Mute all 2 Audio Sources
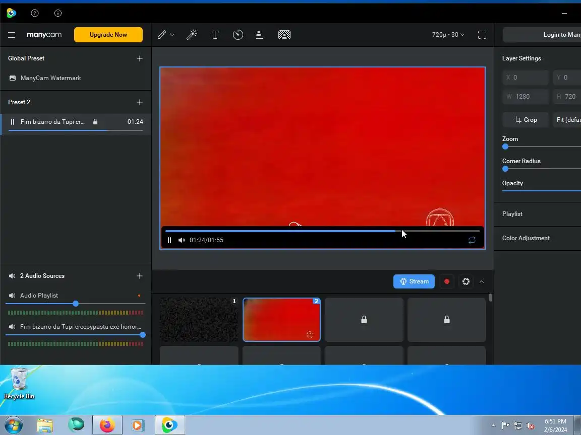The width and height of the screenshot is (581, 435). pos(12,276)
